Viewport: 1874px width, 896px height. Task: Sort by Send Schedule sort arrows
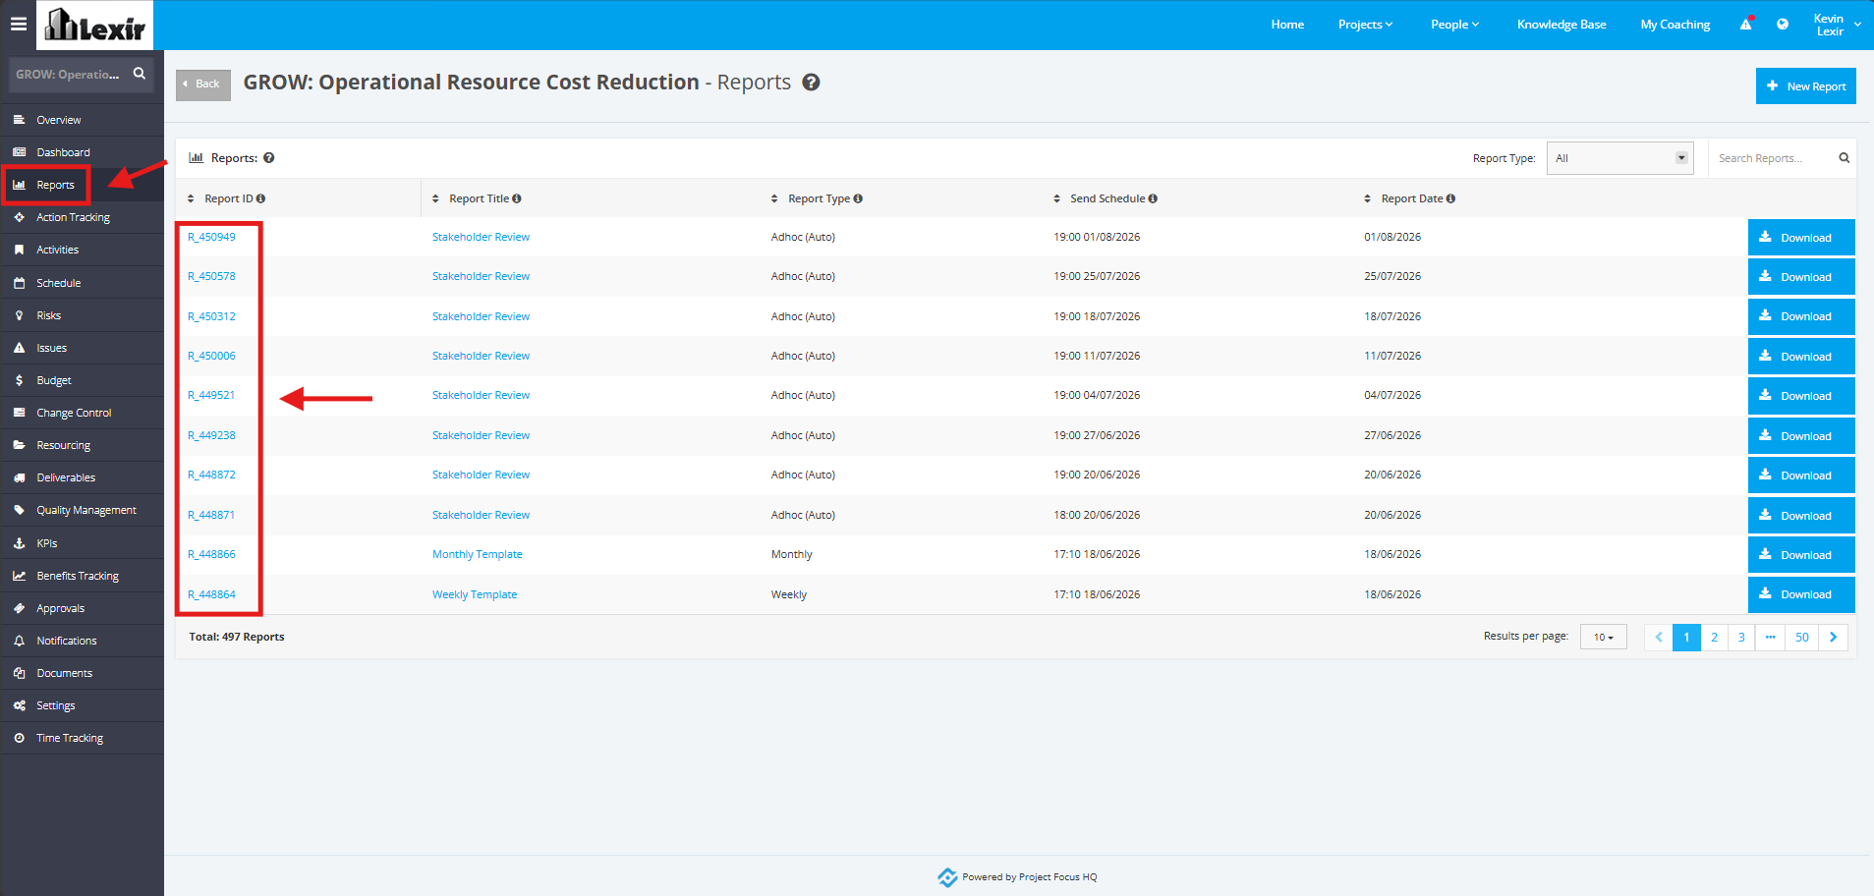tap(1057, 198)
